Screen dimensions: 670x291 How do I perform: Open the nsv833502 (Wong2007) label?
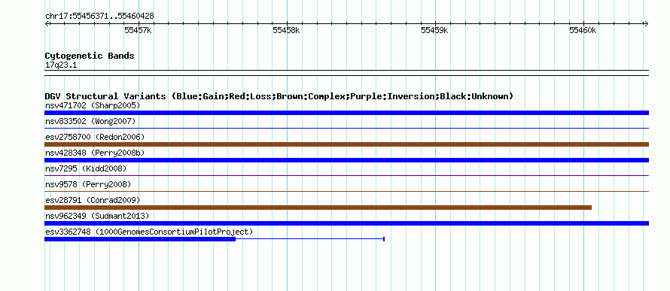[x=90, y=121]
